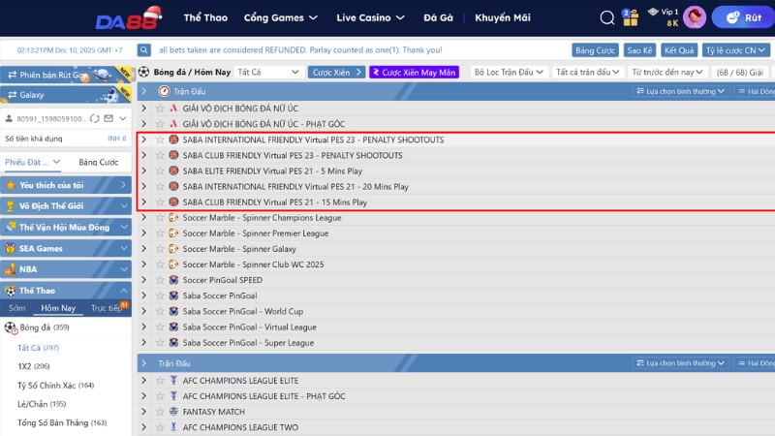This screenshot has height=436, width=775.
Task: Open Thể Thao top menu
Action: [x=205, y=17]
